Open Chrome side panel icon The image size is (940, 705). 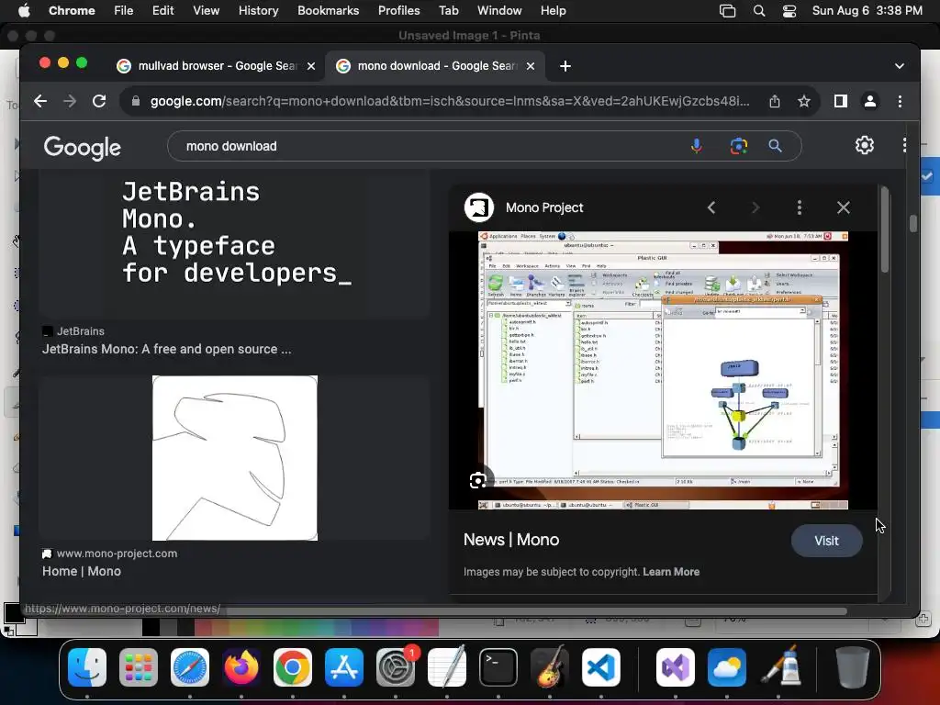[x=841, y=101]
